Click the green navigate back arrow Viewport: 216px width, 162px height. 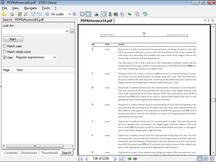(130, 159)
